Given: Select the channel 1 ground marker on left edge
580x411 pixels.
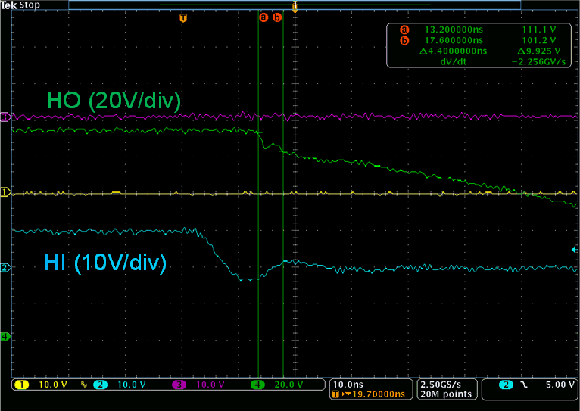Looking at the screenshot, I should 5,192.
